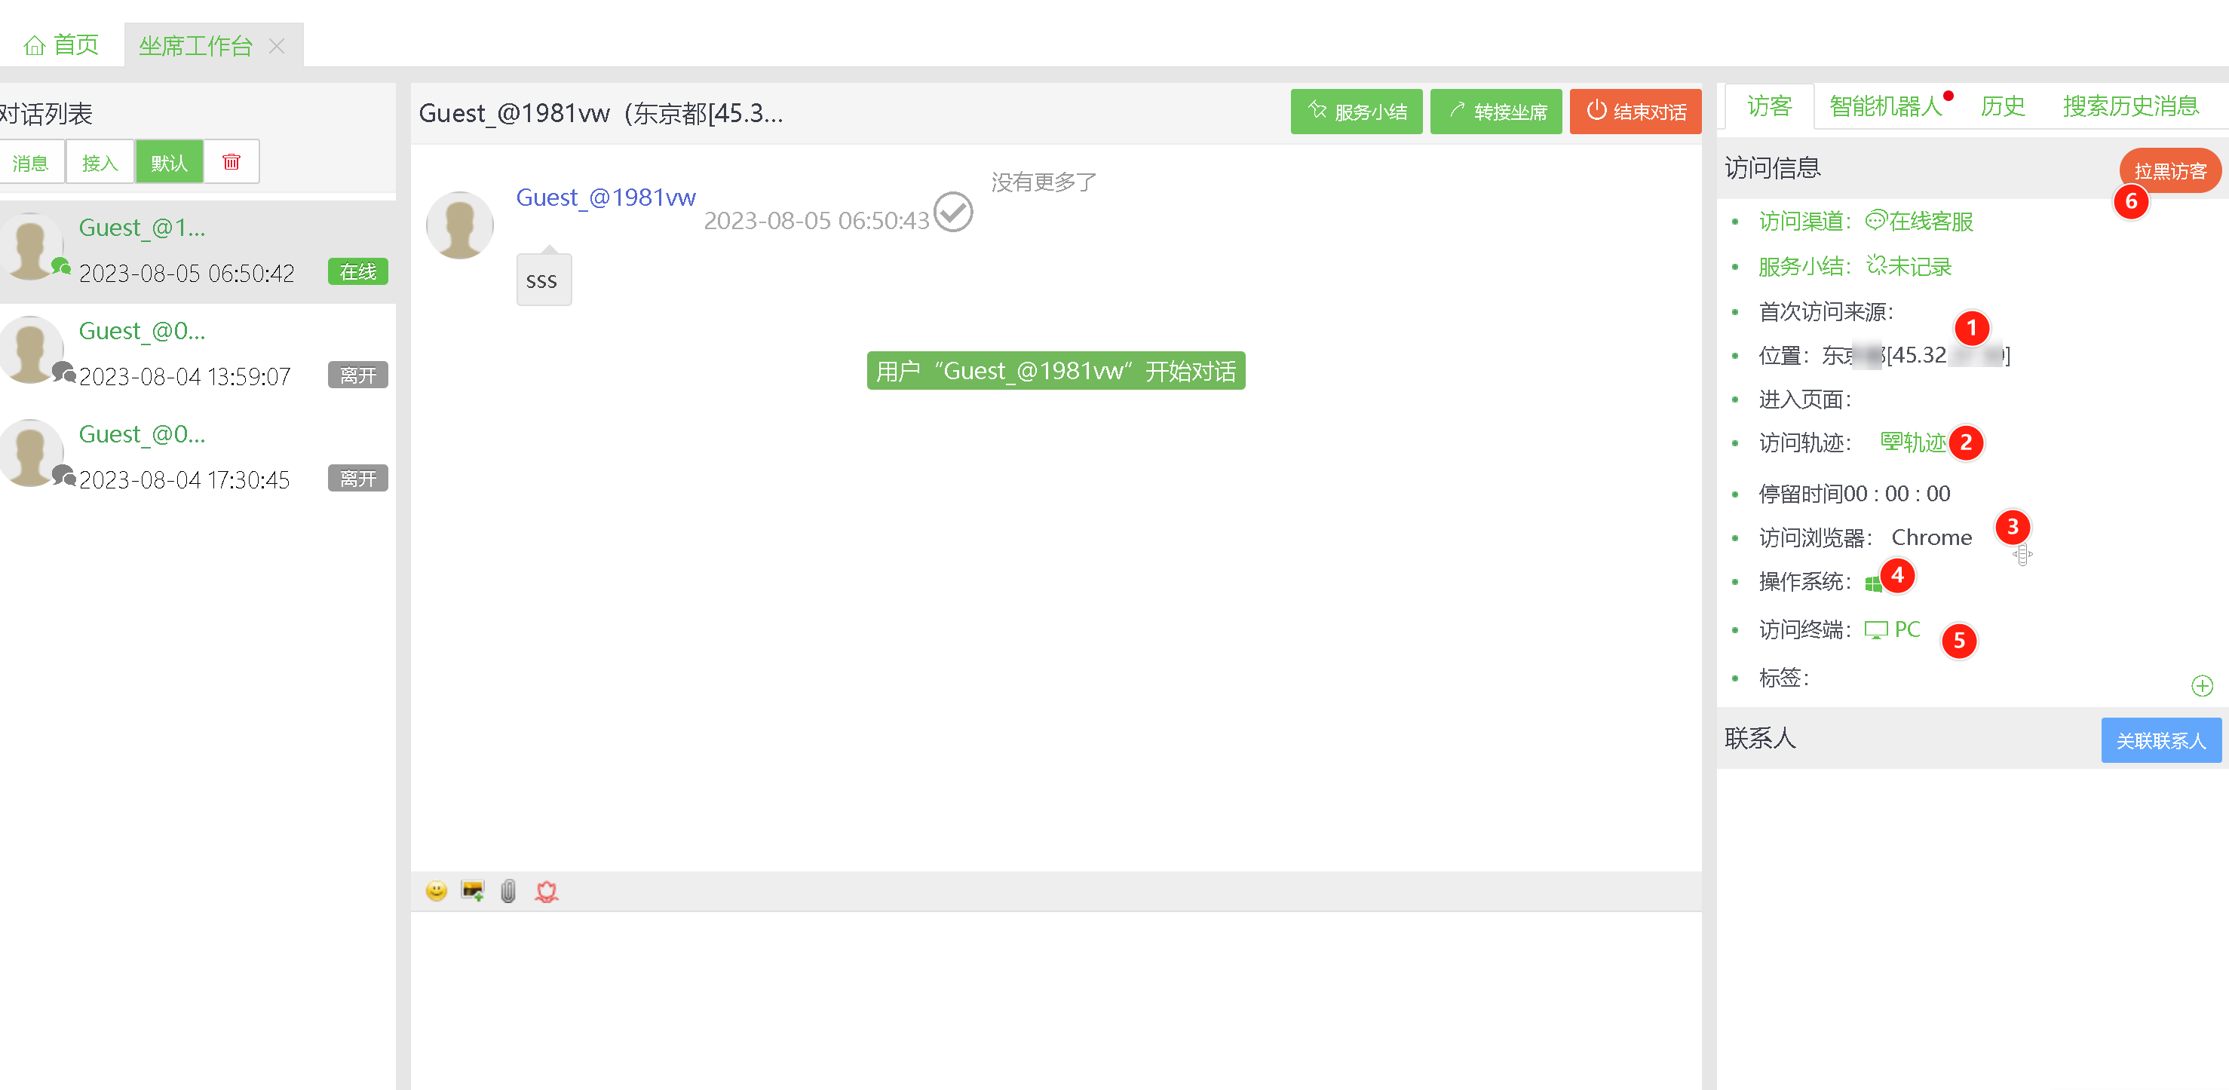Click the 在线 status badge
This screenshot has width=2229, height=1090.
357,271
